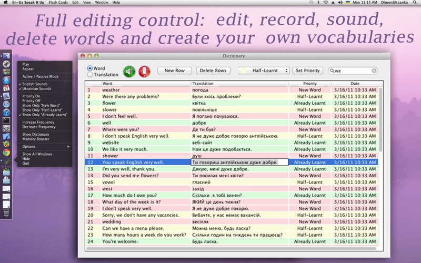The width and height of the screenshot is (421, 263).
Task: Open the Ukrainian flag input menu
Action: point(348,3)
